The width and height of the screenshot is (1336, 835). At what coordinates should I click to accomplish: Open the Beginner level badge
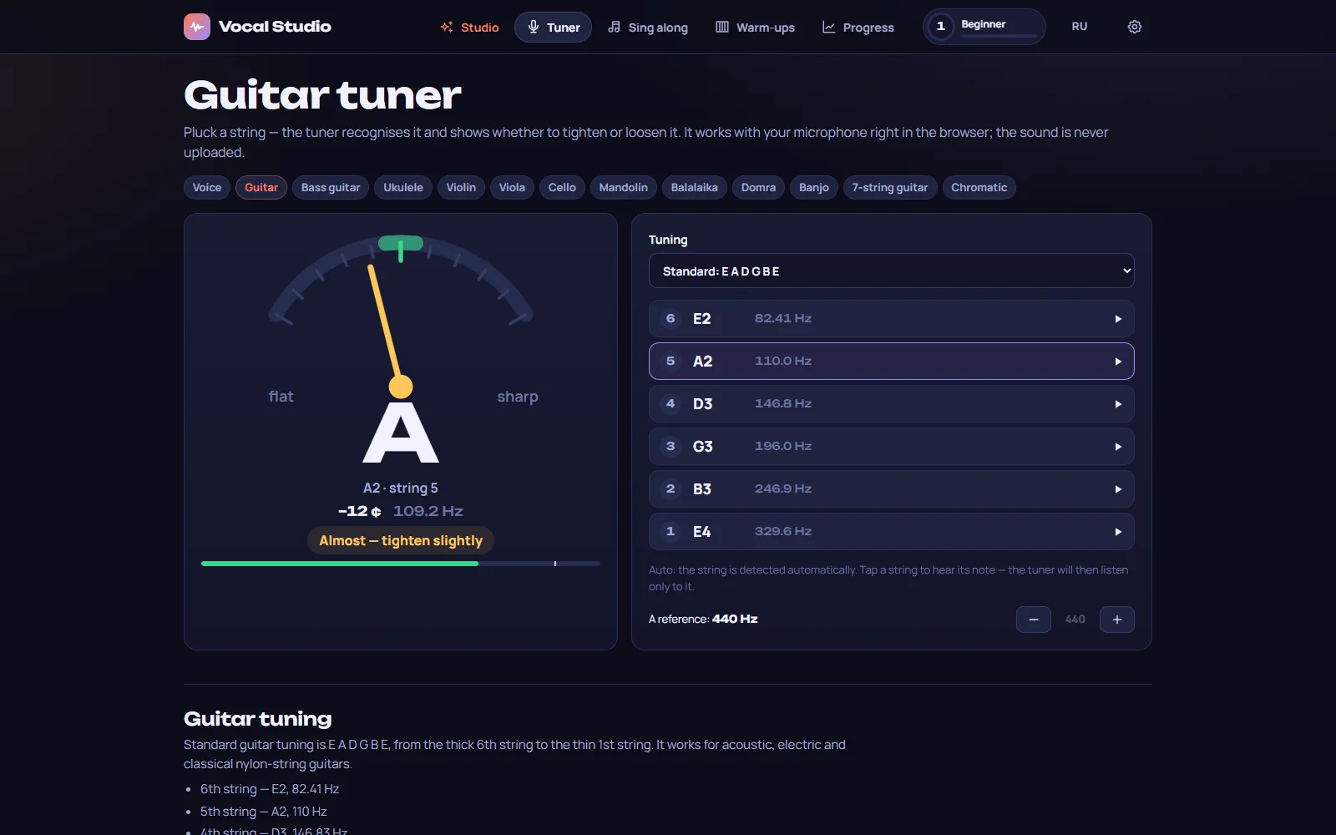984,27
